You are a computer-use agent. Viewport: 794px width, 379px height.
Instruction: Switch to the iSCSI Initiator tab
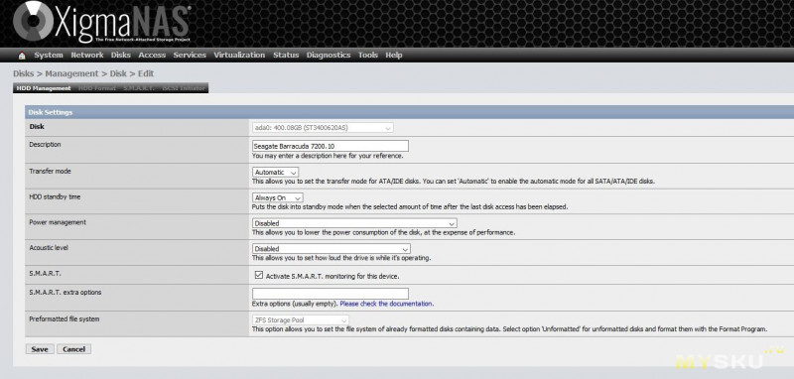tap(184, 88)
